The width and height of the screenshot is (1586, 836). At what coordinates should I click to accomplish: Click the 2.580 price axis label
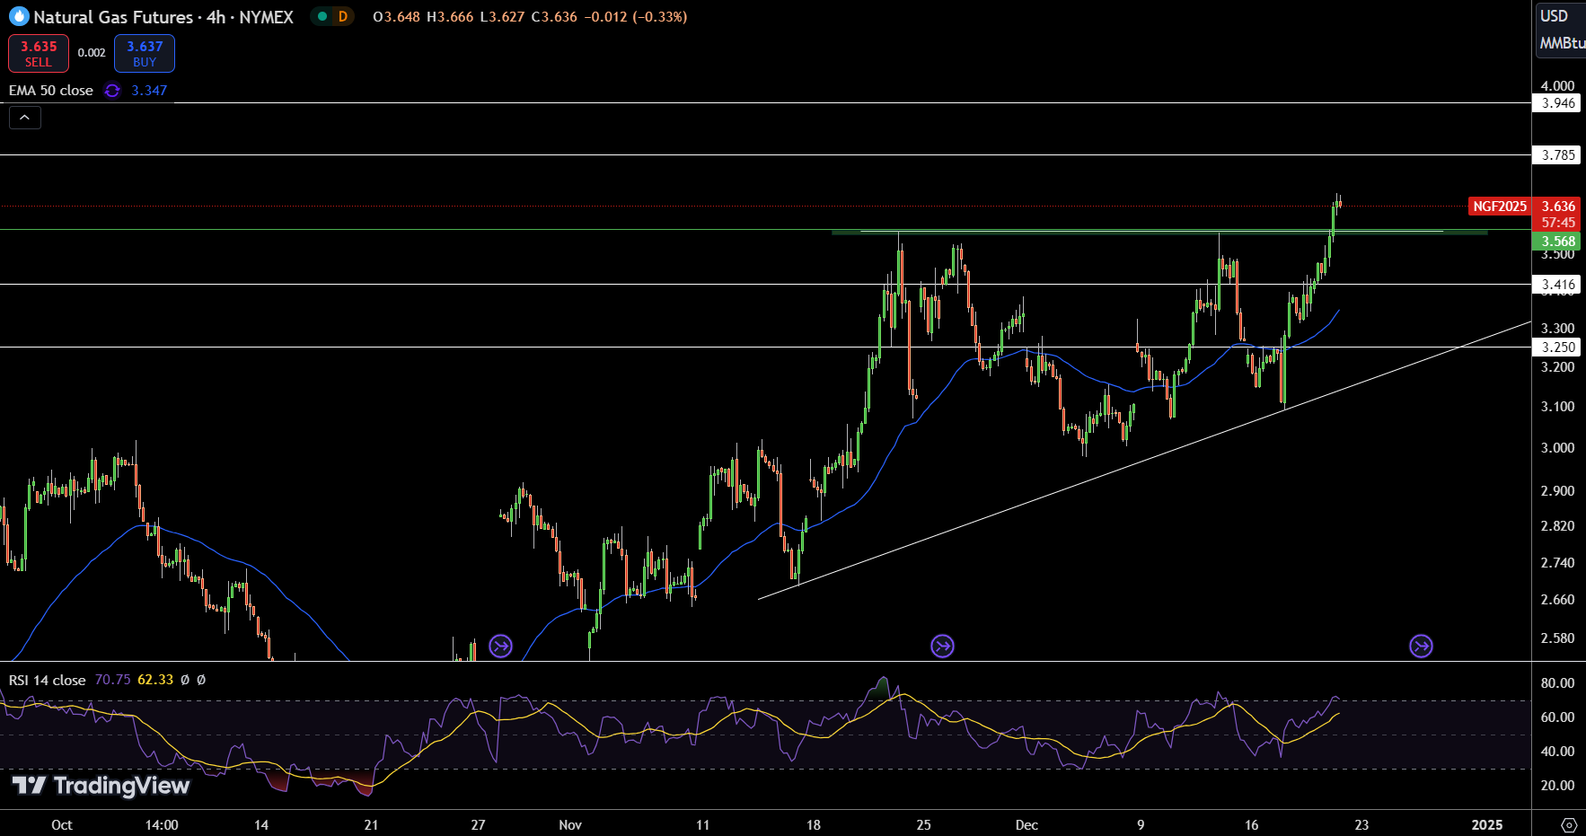1557,638
